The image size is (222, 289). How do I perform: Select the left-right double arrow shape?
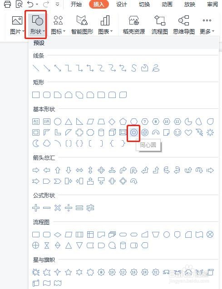(x=79, y=170)
